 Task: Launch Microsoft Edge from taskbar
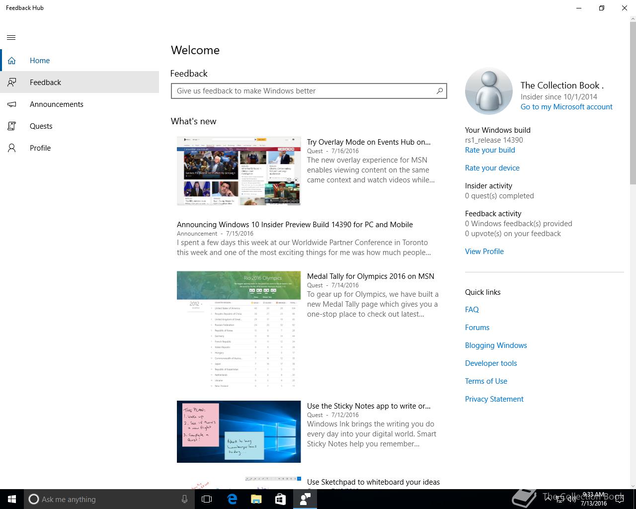232,499
